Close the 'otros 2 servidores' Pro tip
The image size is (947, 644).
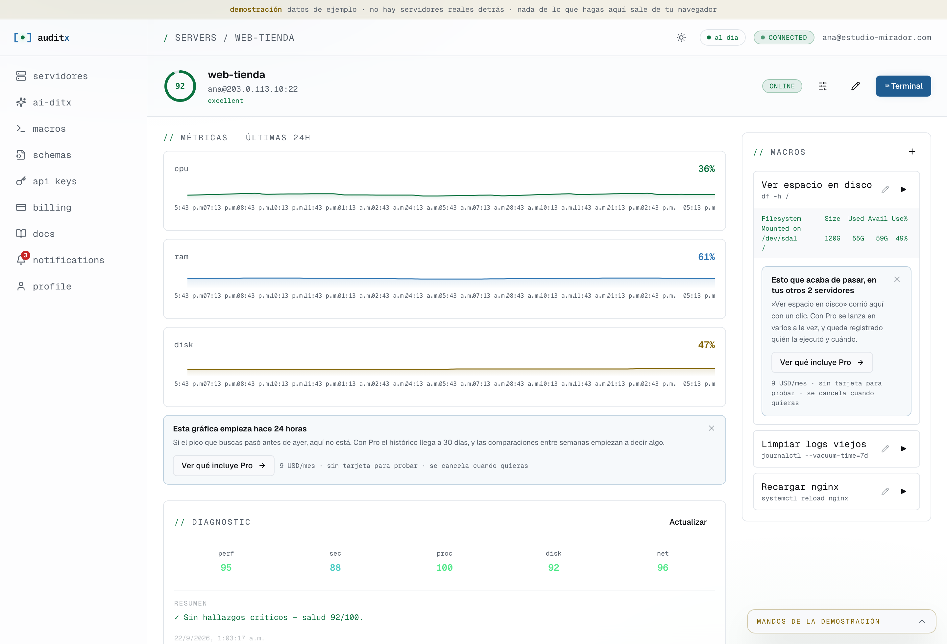(x=897, y=279)
